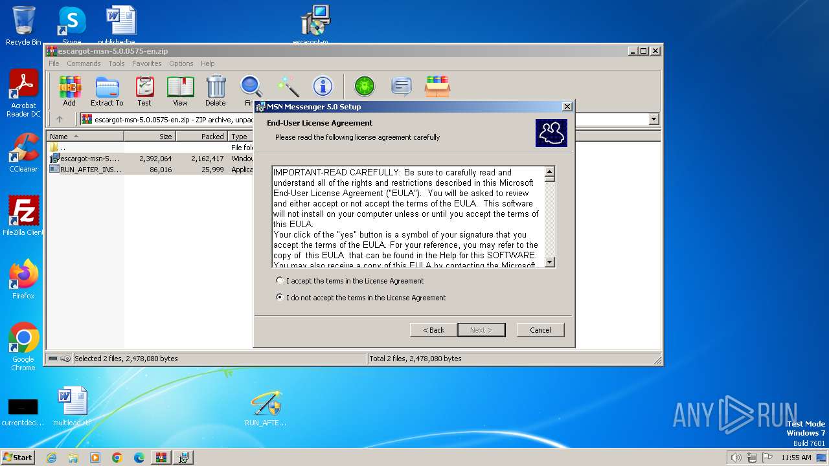Select the RUN_AFTE... desktop shortcut icon
829x466 pixels.
pyautogui.click(x=266, y=408)
